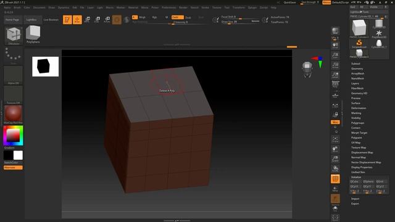
Task: Expand the Masking section
Action: point(356,113)
